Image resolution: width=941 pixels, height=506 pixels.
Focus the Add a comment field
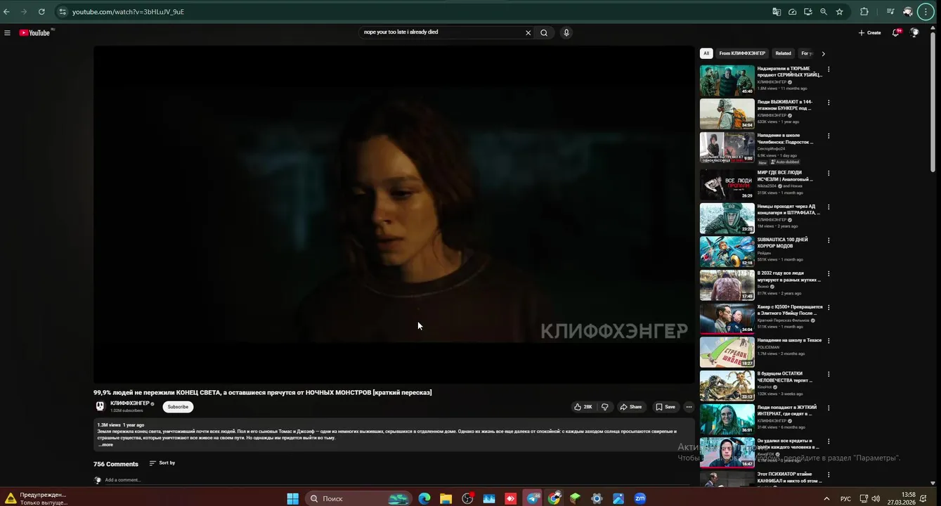click(x=397, y=480)
